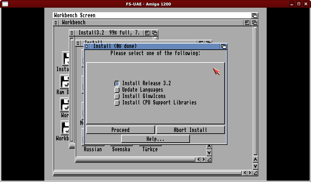Click Install window horizontal scrollbar track

(x=136, y=160)
